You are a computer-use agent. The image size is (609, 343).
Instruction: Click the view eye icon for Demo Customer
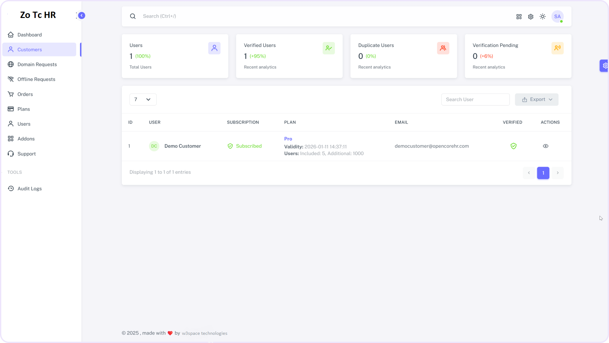coord(546,146)
